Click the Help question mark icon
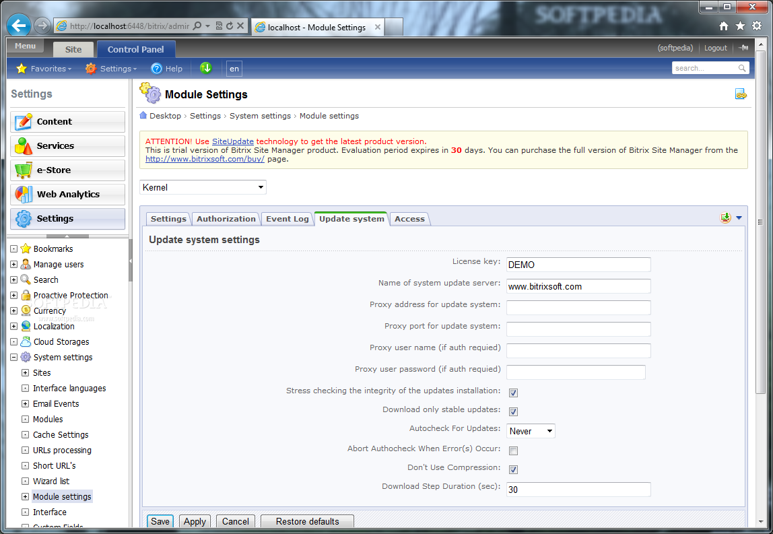Screen dimensions: 773x534 (157, 69)
